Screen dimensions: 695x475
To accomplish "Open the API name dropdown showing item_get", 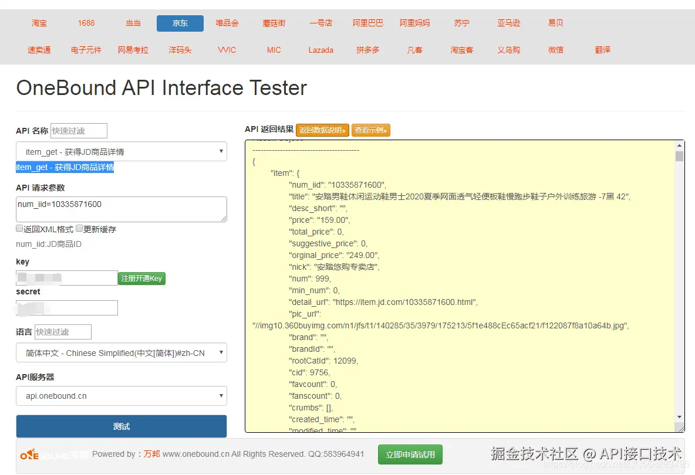I will tap(122, 151).
